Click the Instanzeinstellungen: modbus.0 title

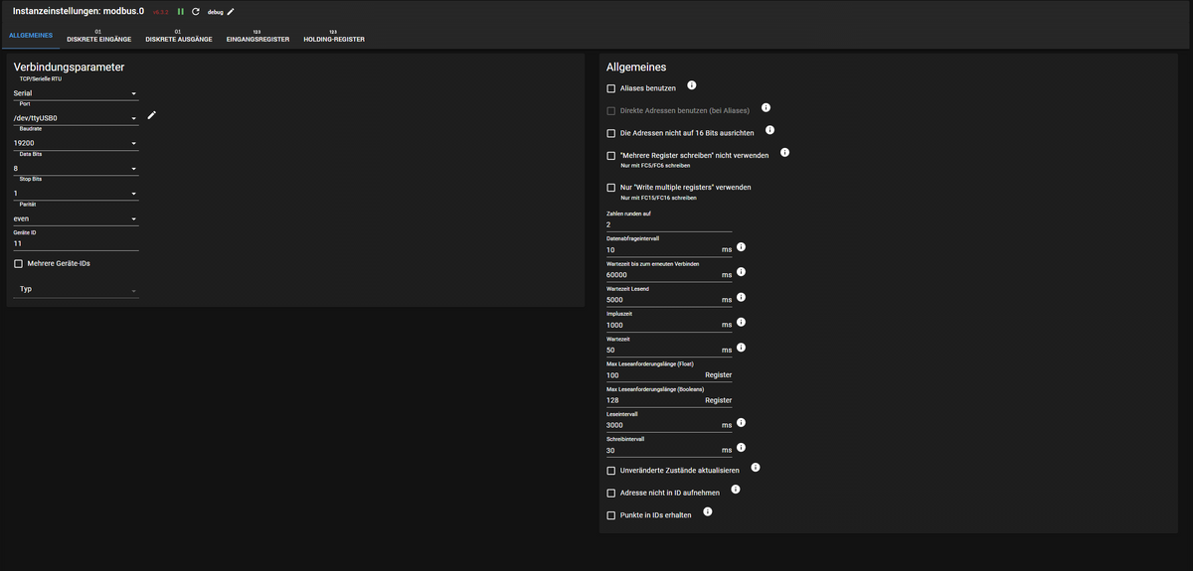pyautogui.click(x=78, y=11)
